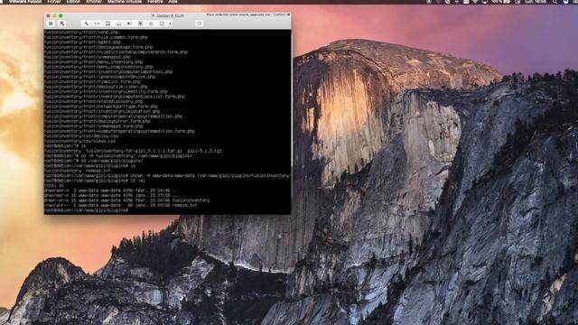Click the USB/Bluetooth device icon
The width and height of the screenshot is (578, 325).
pos(140,23)
